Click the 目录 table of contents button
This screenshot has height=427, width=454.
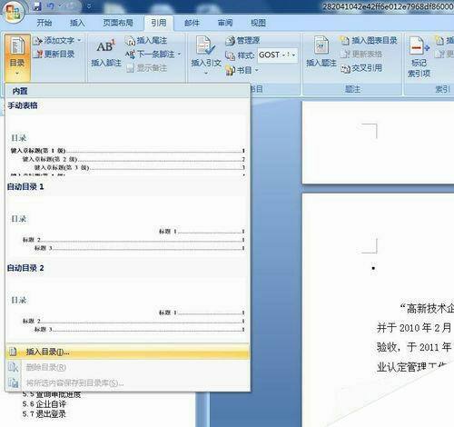17,57
